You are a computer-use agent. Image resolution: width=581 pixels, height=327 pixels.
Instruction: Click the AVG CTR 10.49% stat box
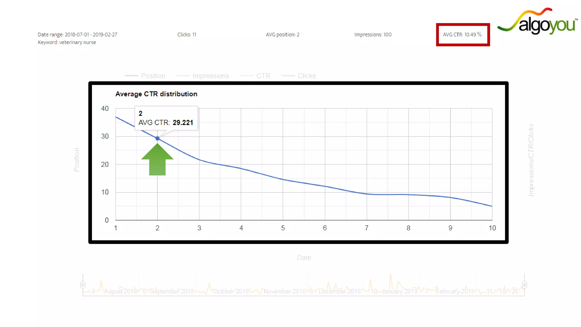[x=463, y=35]
